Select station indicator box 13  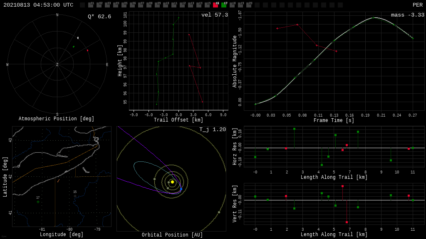click(x=191, y=5)
